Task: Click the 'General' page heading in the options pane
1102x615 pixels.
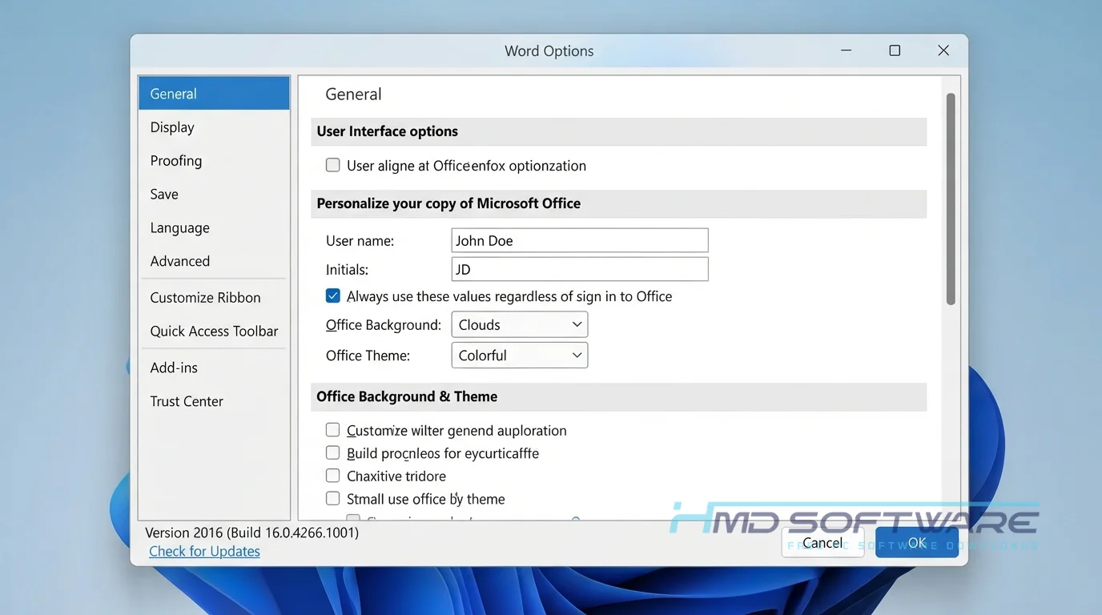Action: [x=353, y=94]
